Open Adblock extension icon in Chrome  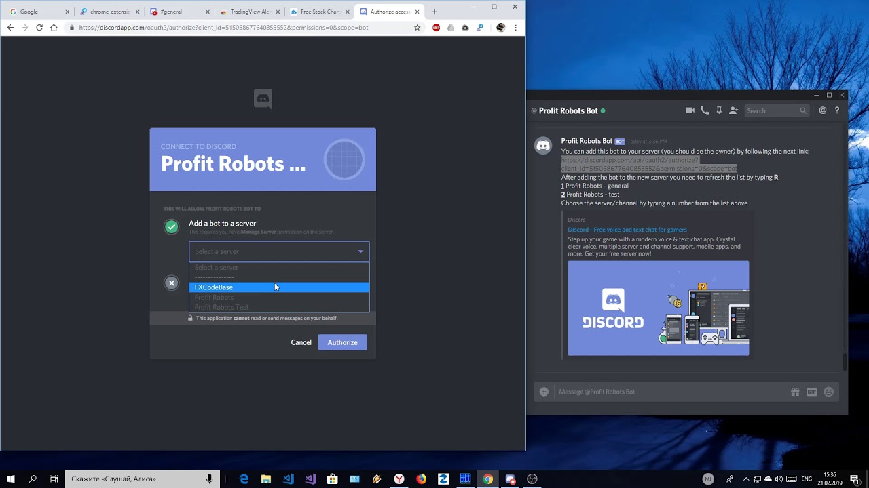coord(436,28)
